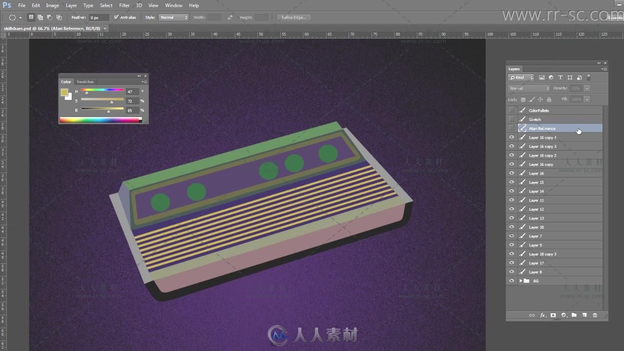
Task: Open layer blend mode Normal dropdown
Action: click(x=529, y=88)
